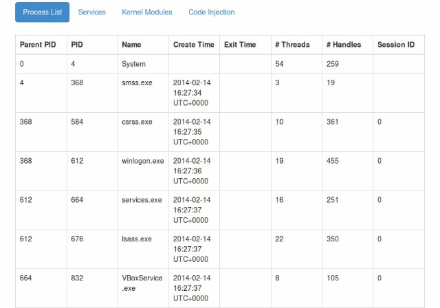
Task: Click the Session ID column header
Action: [396, 45]
